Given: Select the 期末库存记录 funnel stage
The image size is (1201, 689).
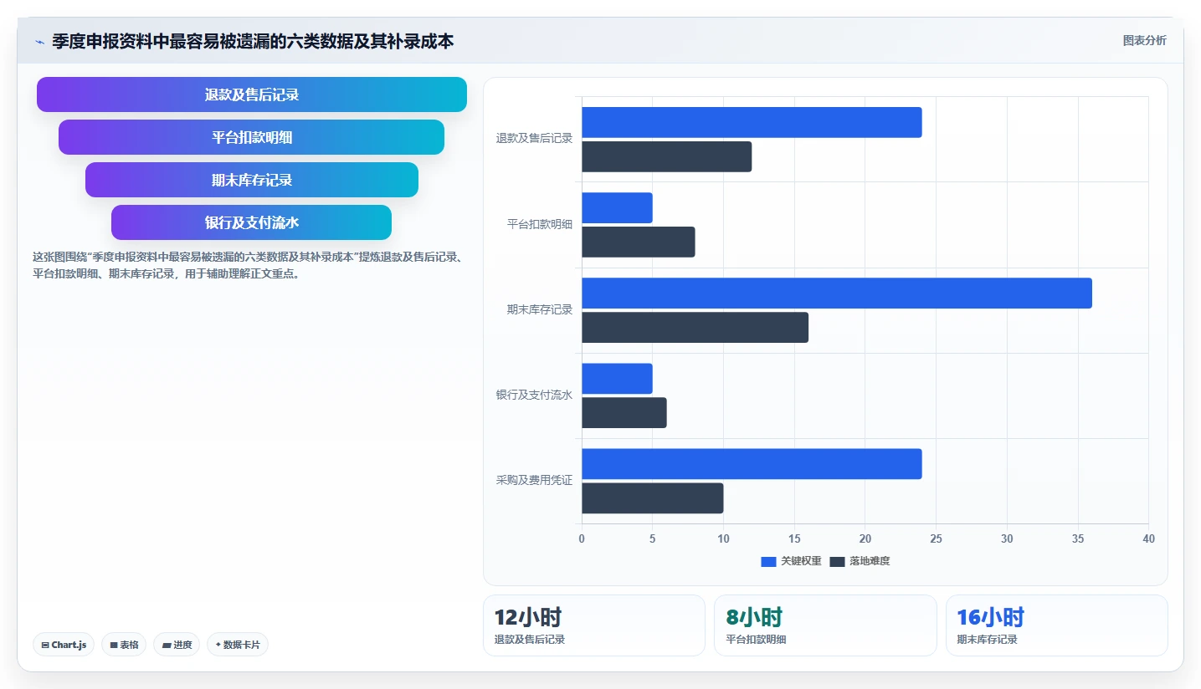Looking at the screenshot, I should coord(252,180).
